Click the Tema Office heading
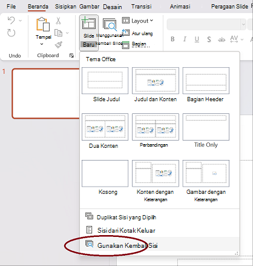This screenshot has width=253, height=266. [100, 59]
